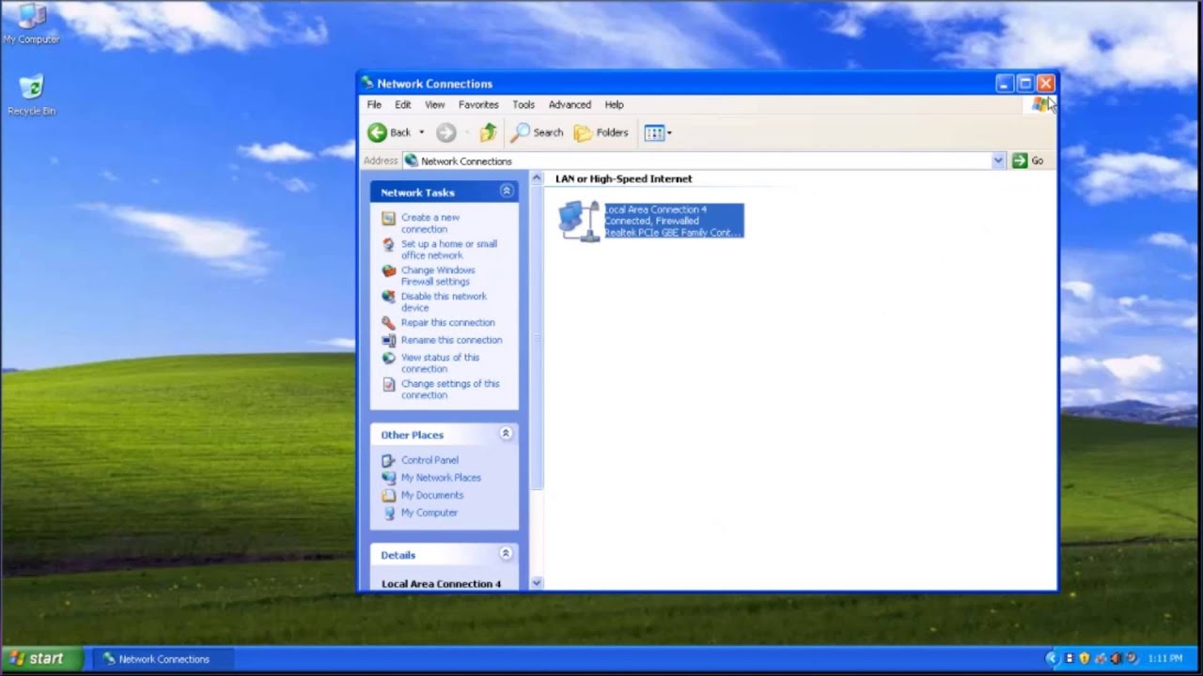
Task: Open the Tools menu
Action: (523, 104)
